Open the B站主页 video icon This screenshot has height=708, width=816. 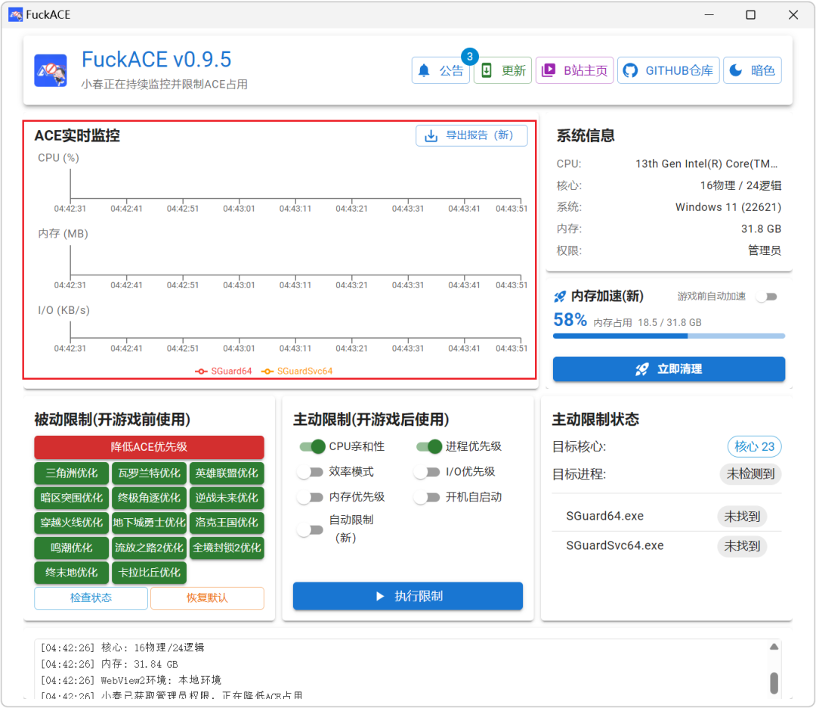[x=549, y=70]
